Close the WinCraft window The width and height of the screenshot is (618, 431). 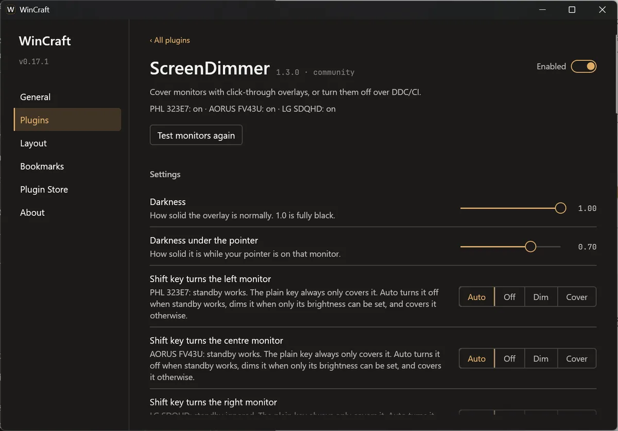602,10
